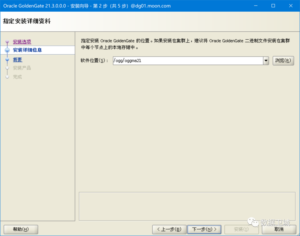
Task: Open the 安装选项 step link
Action: coord(22,42)
